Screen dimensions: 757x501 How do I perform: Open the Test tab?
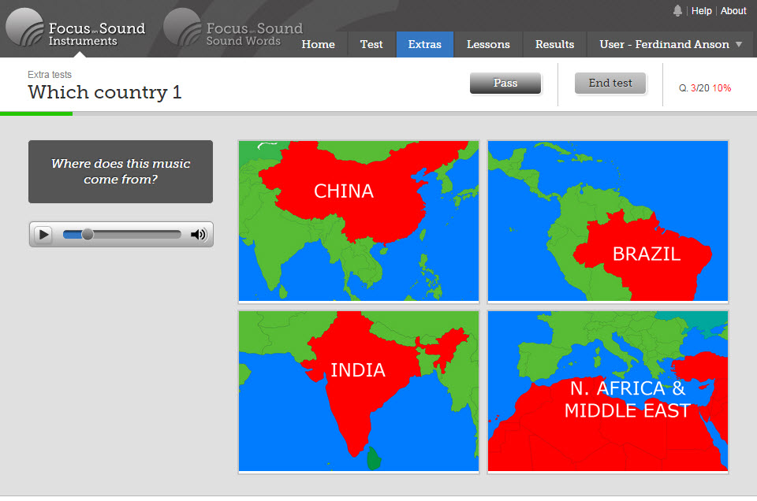371,44
